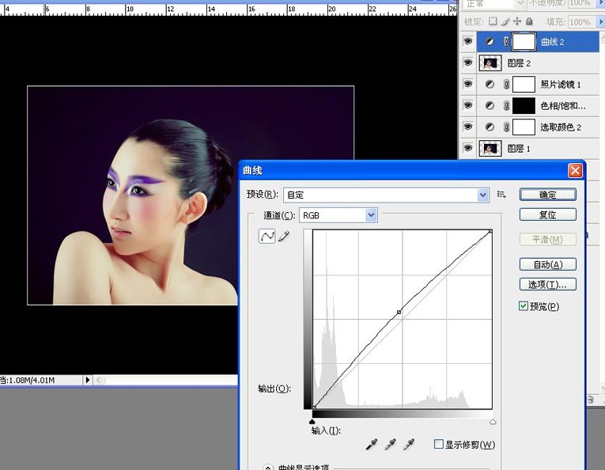This screenshot has width=605, height=470.
Task: Pick the white point eyedropper
Action: (409, 445)
